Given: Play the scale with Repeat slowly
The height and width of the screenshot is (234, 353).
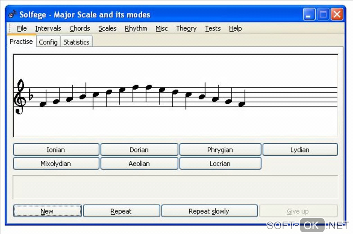Looking at the screenshot, I should pos(209,211).
